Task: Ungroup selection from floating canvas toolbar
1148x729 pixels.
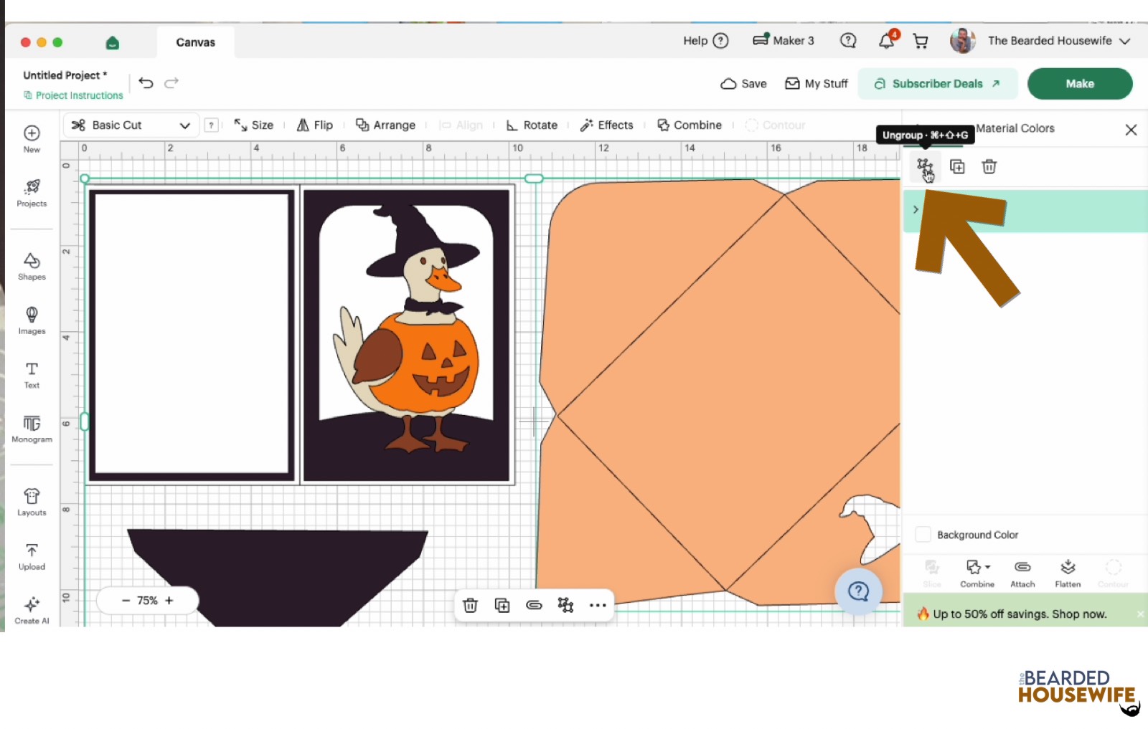Action: coord(565,605)
